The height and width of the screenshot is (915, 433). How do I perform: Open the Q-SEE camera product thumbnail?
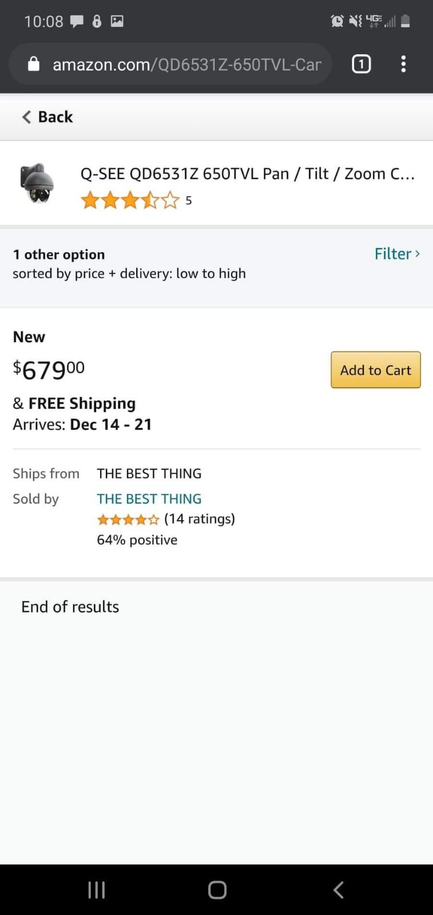(37, 183)
